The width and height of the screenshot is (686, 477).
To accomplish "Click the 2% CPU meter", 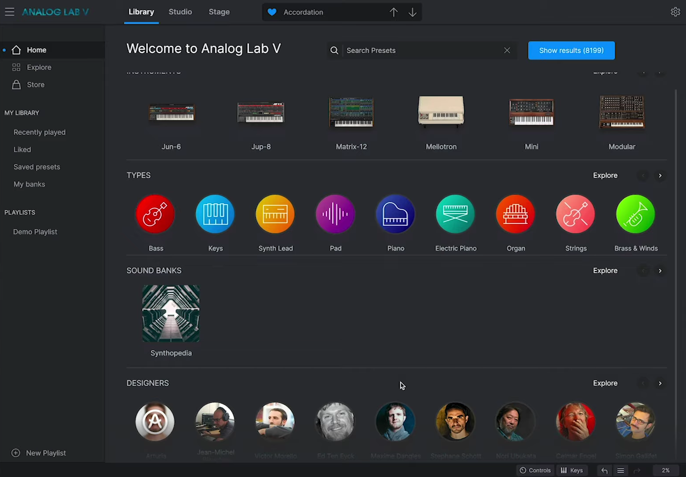I will tap(666, 470).
